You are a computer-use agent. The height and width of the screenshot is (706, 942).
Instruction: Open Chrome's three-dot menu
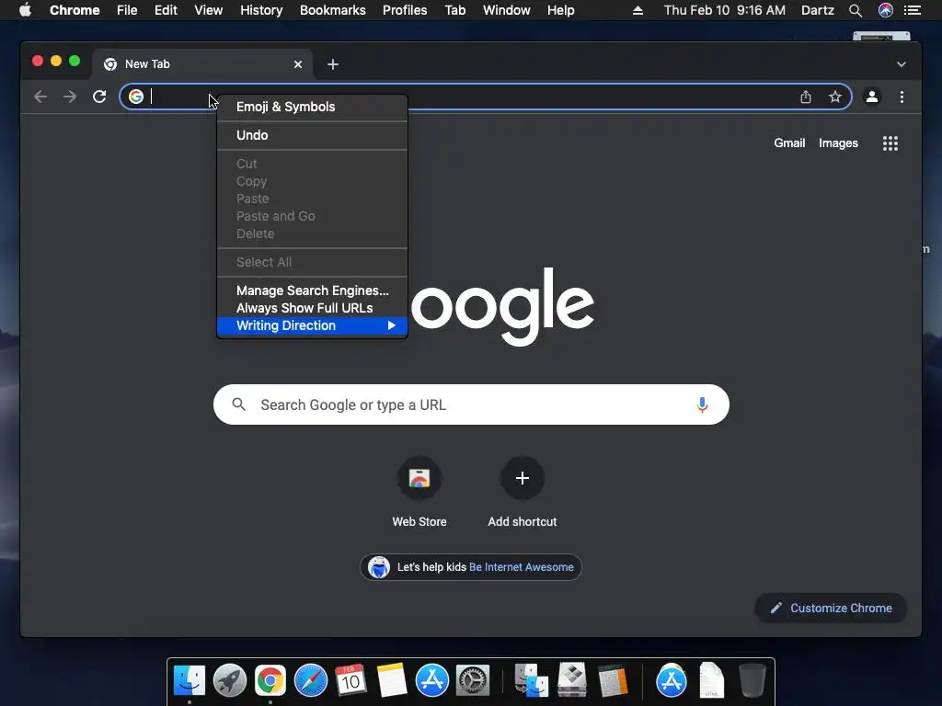pos(902,97)
